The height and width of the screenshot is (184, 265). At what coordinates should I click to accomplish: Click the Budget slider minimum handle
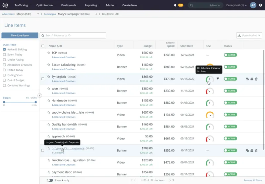4,102
